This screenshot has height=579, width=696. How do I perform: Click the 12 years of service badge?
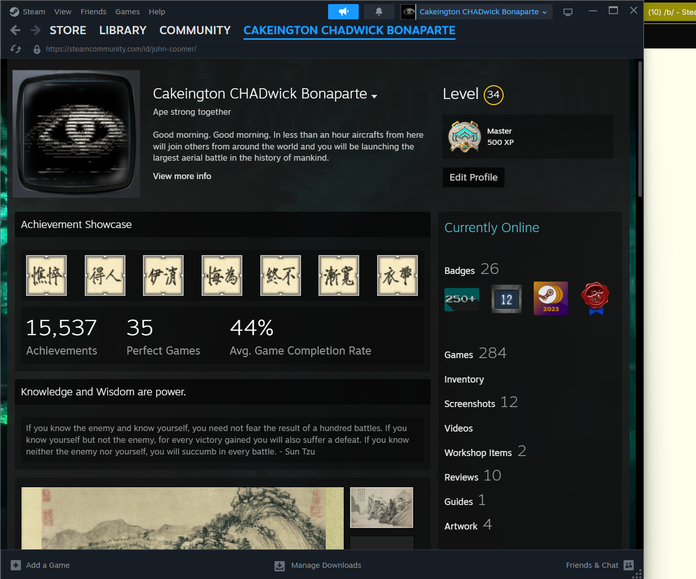[507, 299]
